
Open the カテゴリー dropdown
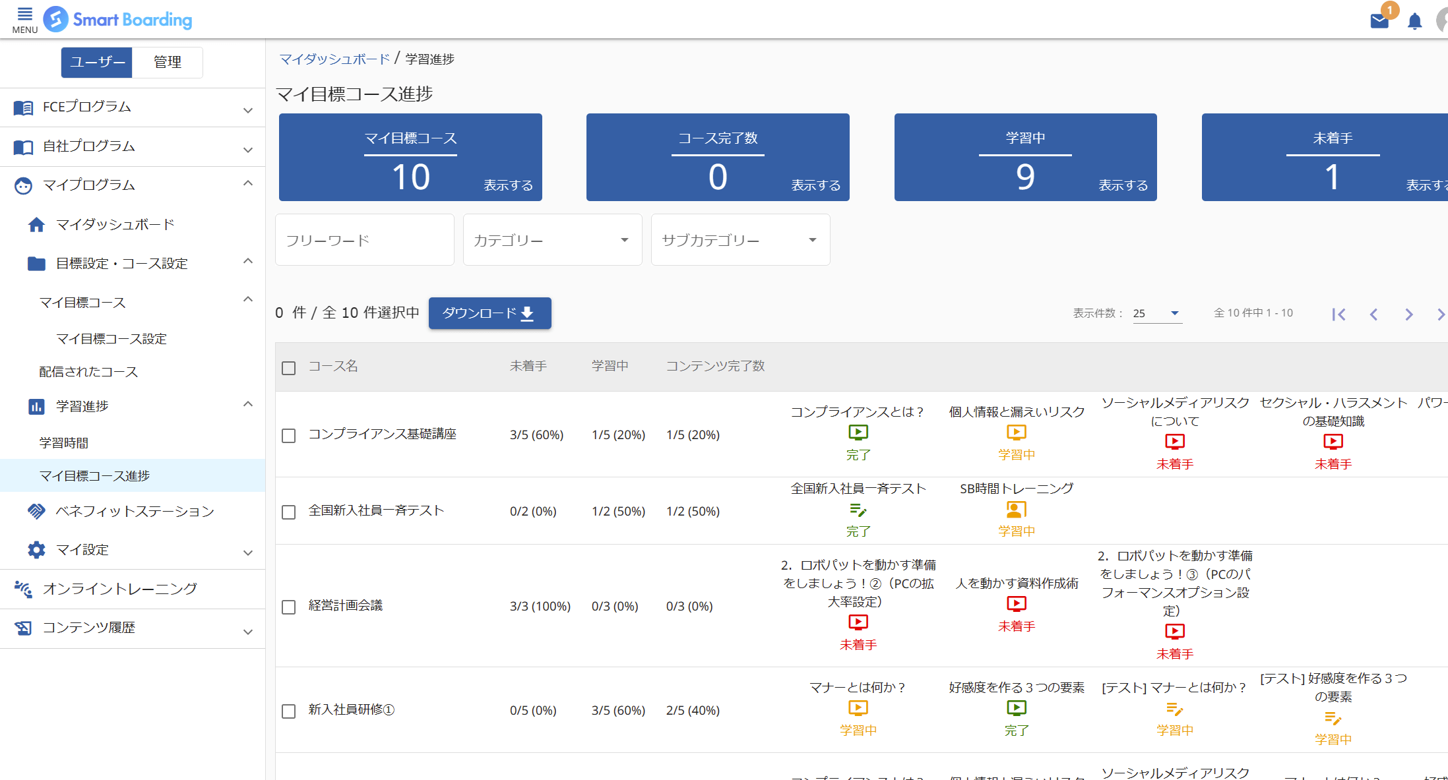click(x=552, y=240)
